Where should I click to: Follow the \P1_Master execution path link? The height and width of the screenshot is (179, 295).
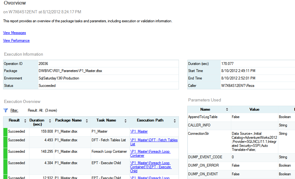tap(138, 131)
